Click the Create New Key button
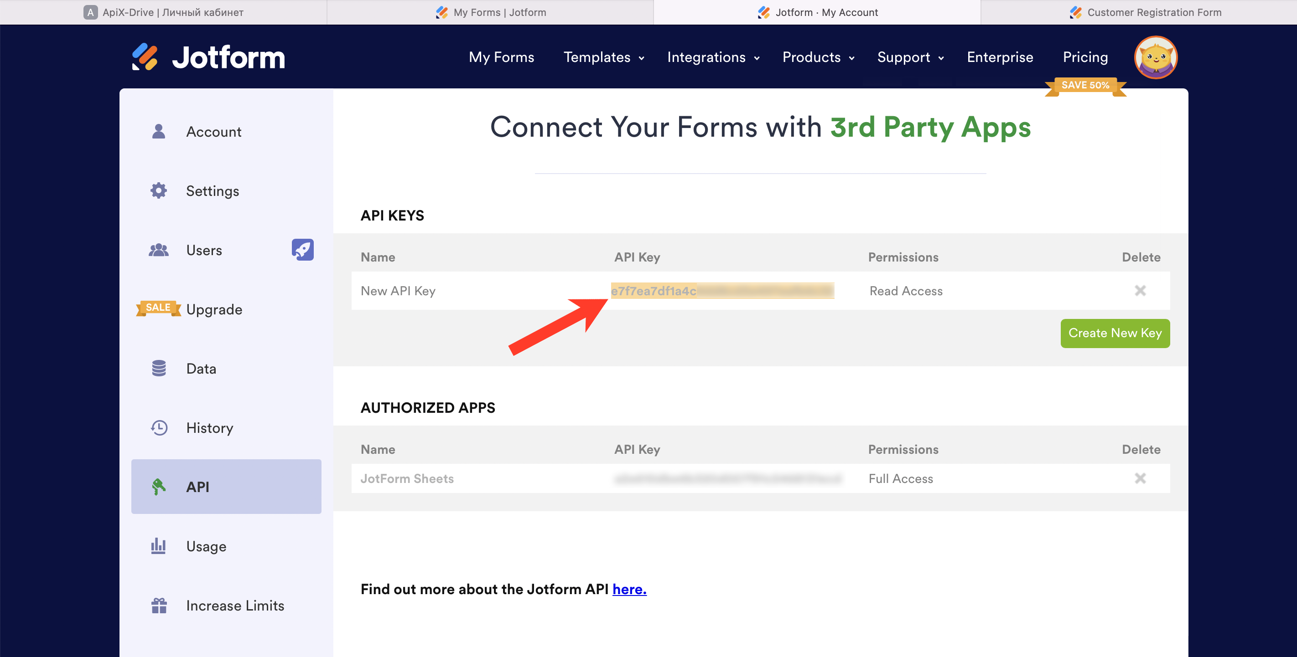 pyautogui.click(x=1115, y=333)
